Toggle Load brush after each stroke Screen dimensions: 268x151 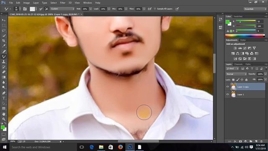pyautogui.click(x=41, y=9)
